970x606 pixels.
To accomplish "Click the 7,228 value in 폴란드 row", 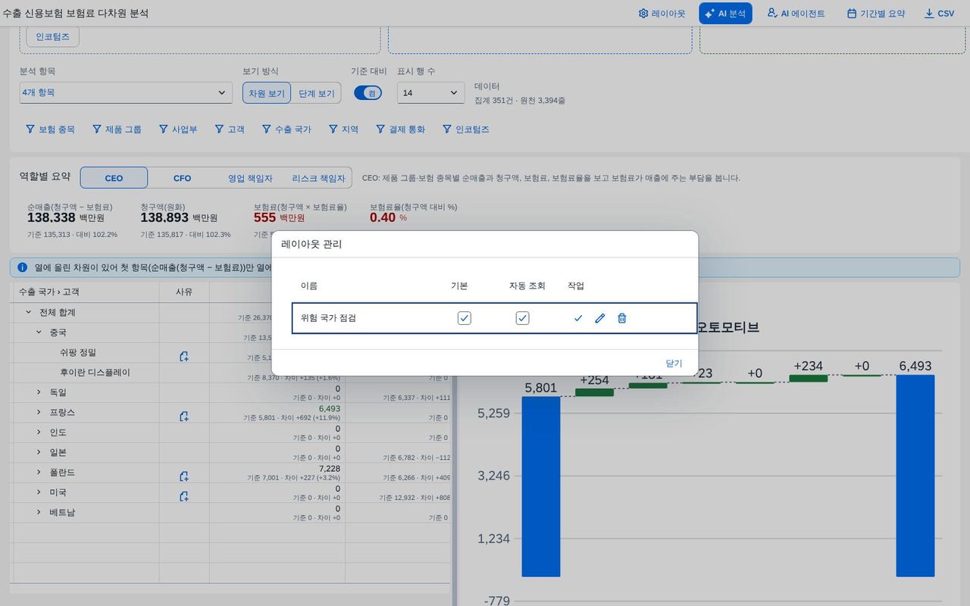I will (330, 468).
